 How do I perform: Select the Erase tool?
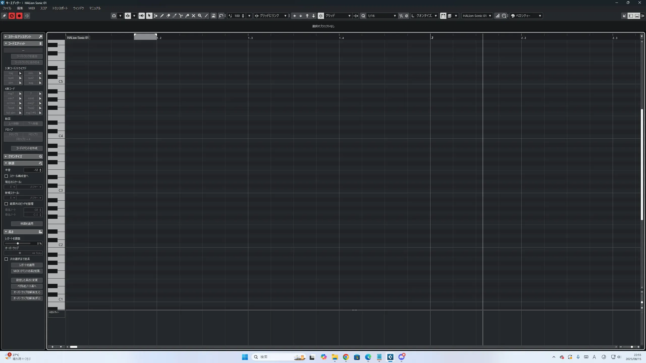click(168, 16)
